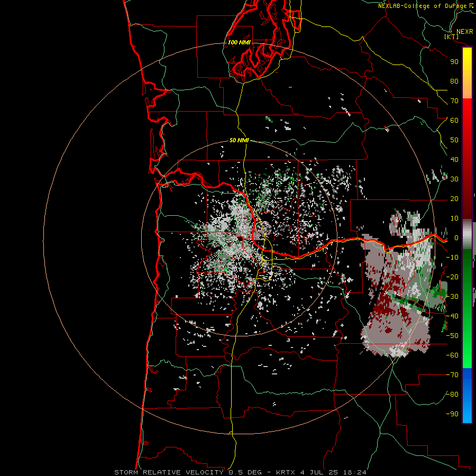Pick the gray zero-velocity segment of the color bar
The image size is (476, 476).
(467, 234)
